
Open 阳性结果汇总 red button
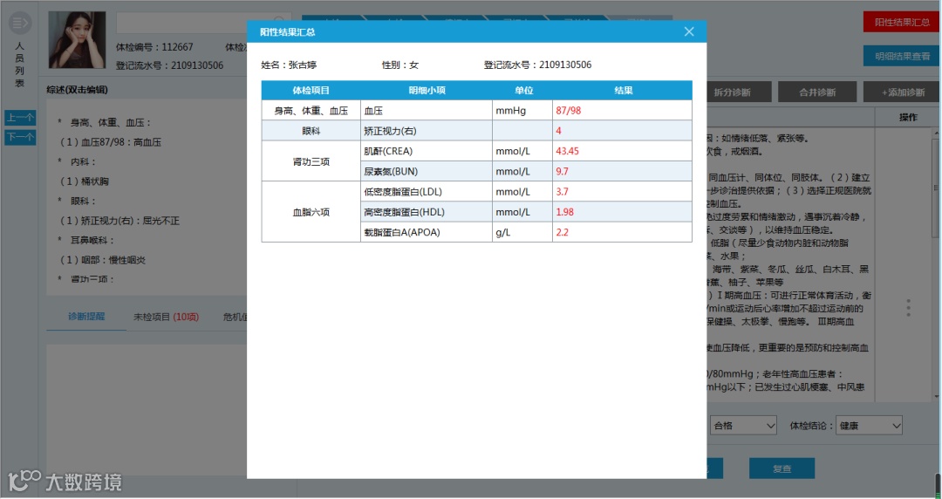tap(902, 22)
